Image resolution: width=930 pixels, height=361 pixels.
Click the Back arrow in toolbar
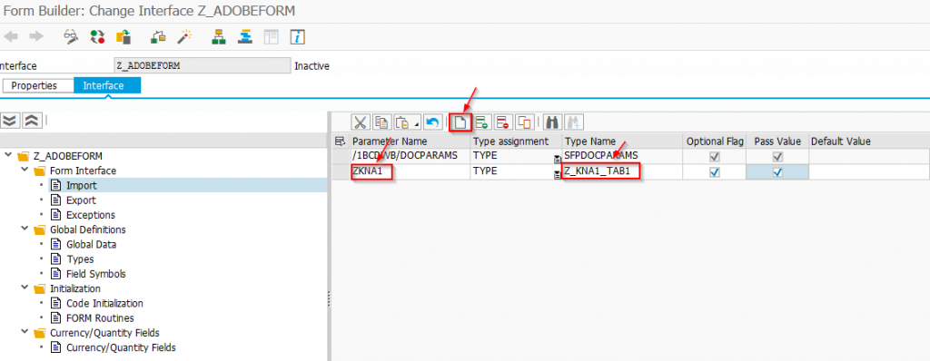pos(11,37)
